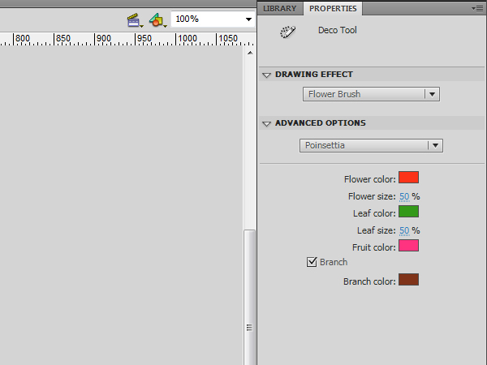Open the Edit Scene clapperboard menu
Screen dimensions: 487x365
[x=135, y=20]
